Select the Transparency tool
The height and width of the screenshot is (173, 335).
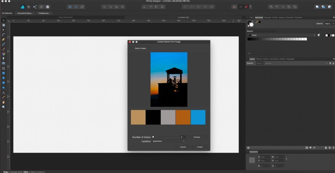(x=3, y=59)
